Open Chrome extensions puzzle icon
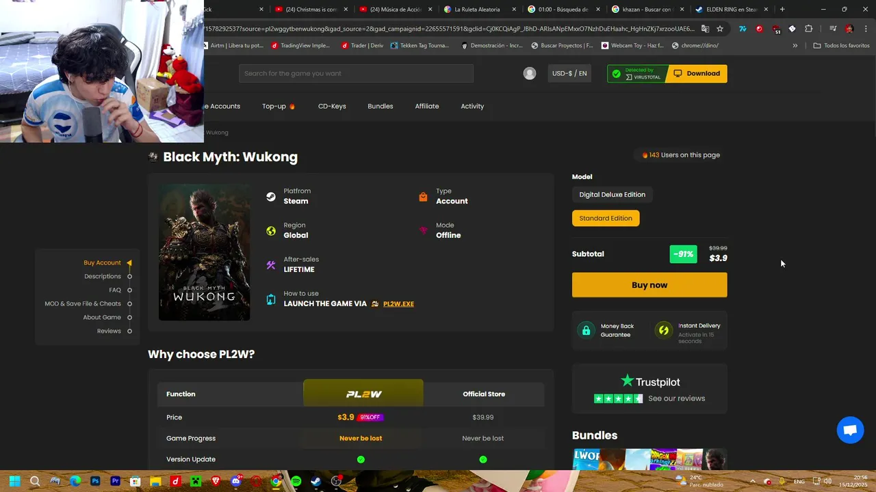876x492 pixels. click(x=808, y=29)
